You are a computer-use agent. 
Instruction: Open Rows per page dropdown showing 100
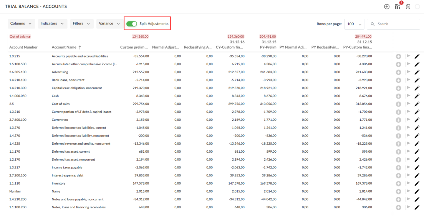click(x=354, y=24)
